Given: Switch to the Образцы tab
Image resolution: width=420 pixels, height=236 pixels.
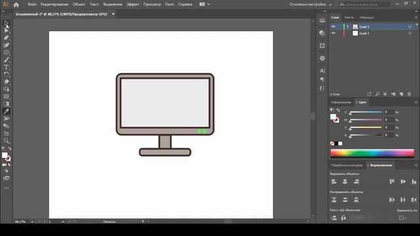Looking at the screenshot, I should (x=366, y=18).
